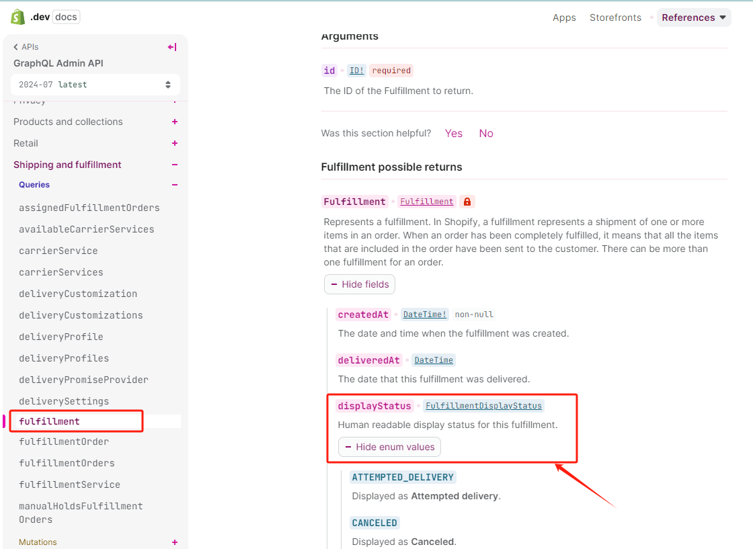Screen dimensions: 753x549
Task: Open deliverySettings query page
Action: [64, 401]
